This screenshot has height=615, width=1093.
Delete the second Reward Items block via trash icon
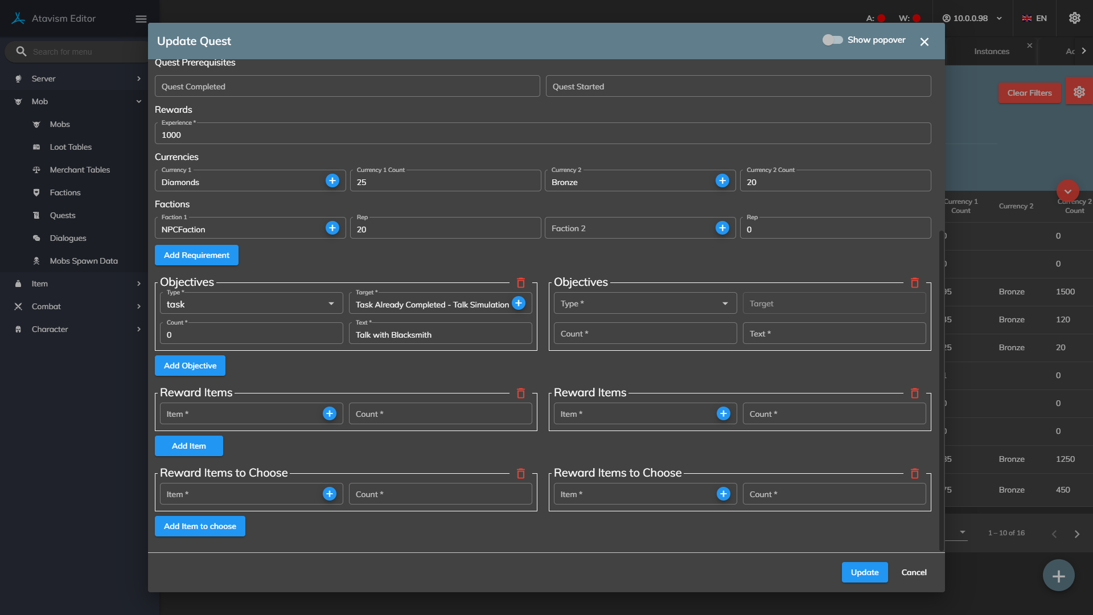pos(914,393)
